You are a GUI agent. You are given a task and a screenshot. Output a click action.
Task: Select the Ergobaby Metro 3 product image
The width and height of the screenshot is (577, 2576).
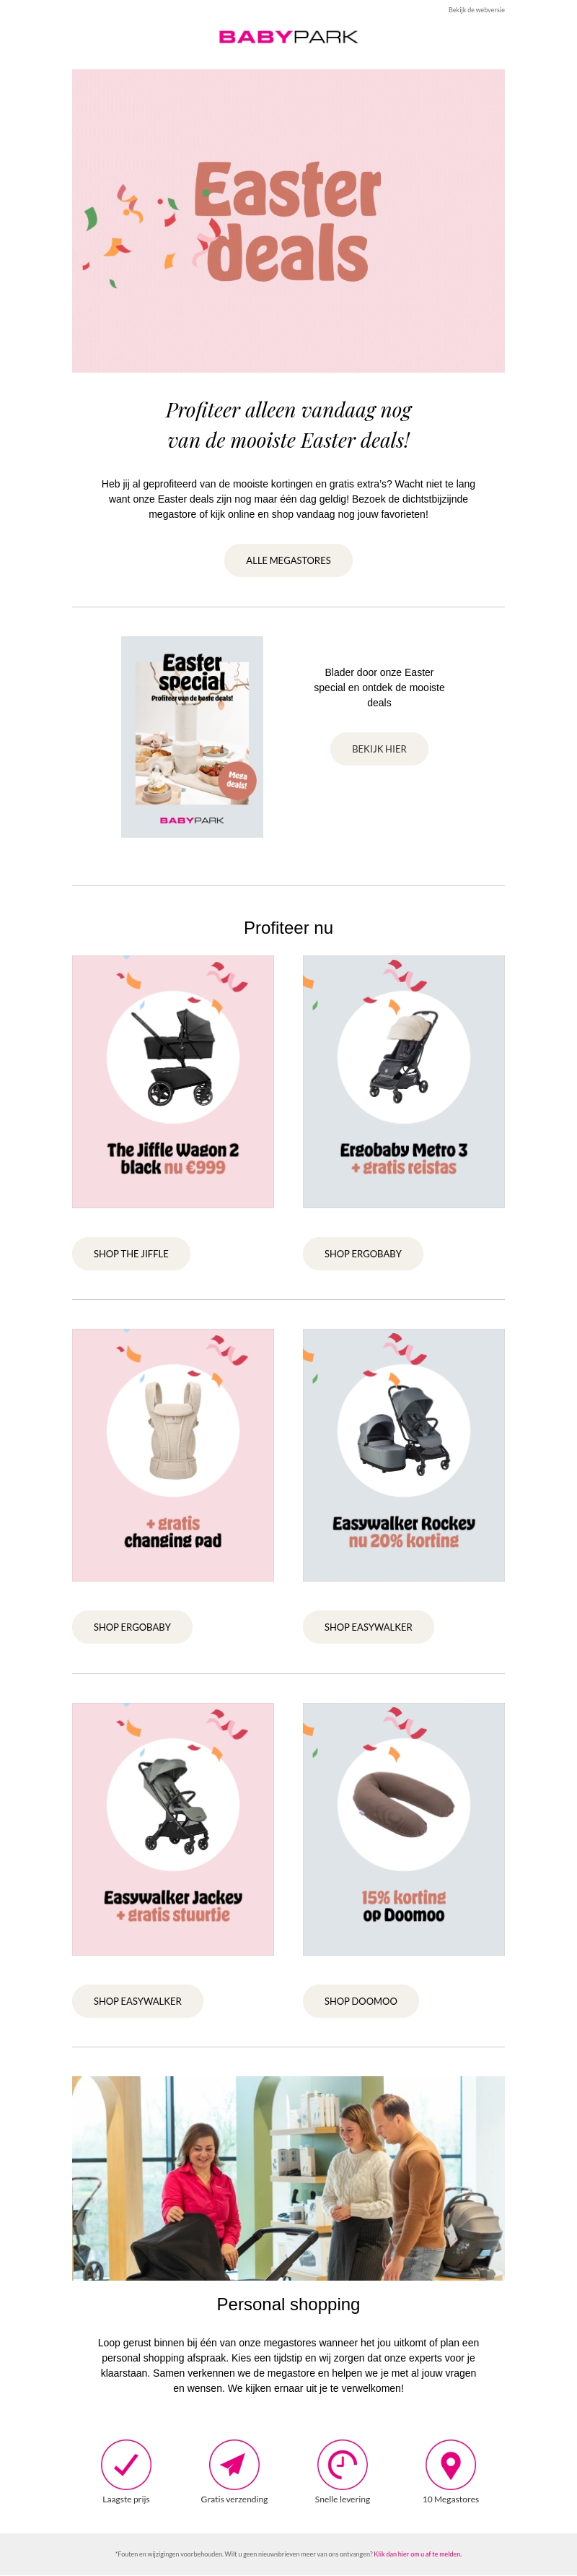pos(403,1082)
